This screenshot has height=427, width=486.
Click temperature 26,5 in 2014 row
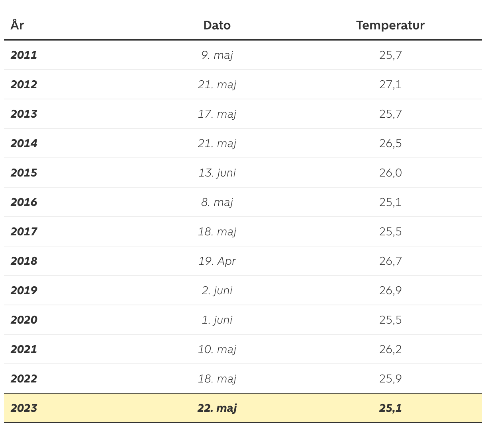[x=390, y=143]
